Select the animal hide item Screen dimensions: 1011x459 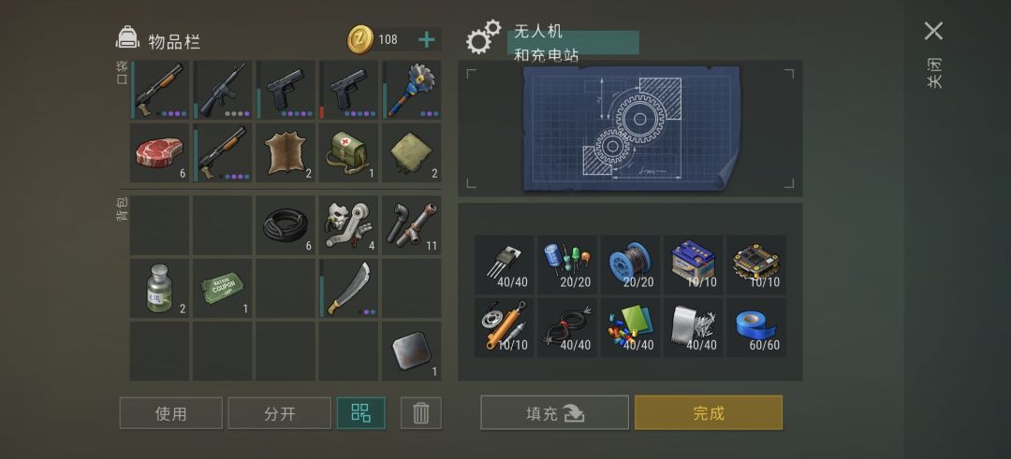point(286,153)
